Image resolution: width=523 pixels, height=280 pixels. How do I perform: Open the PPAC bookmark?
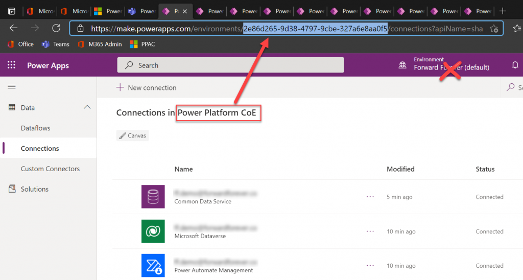click(x=142, y=44)
